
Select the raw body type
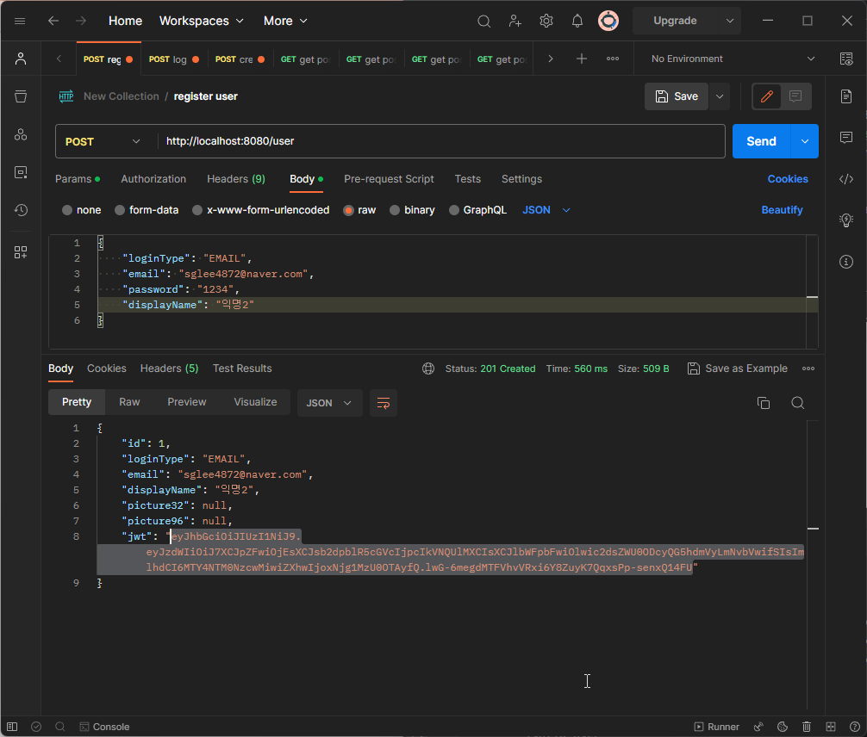359,210
